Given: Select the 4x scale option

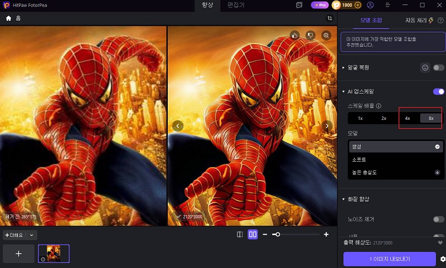Looking at the screenshot, I should (408, 118).
